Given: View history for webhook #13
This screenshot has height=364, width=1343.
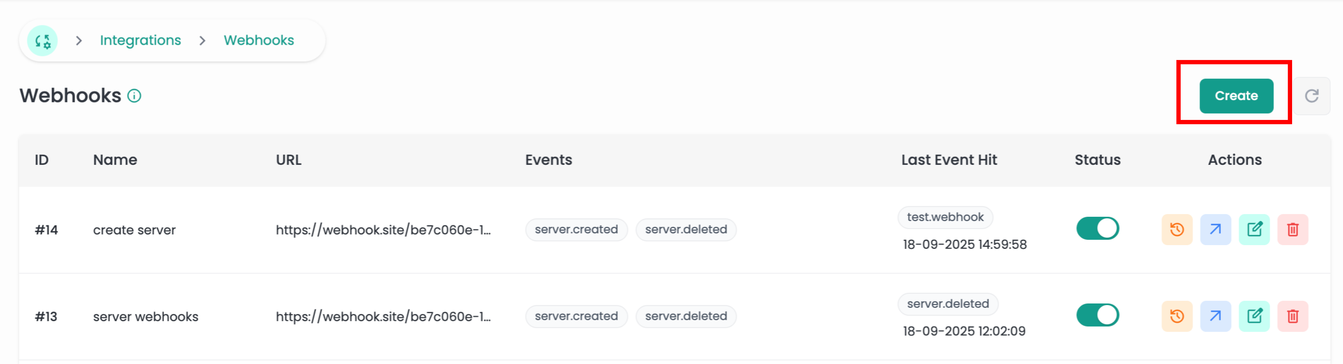Looking at the screenshot, I should (x=1176, y=316).
